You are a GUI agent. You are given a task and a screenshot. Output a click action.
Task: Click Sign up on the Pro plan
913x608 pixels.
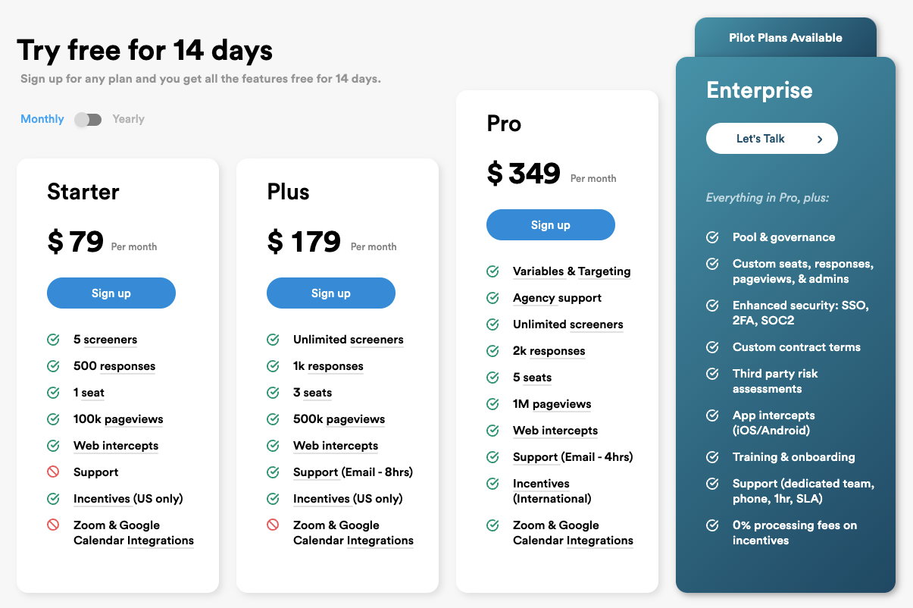[550, 224]
